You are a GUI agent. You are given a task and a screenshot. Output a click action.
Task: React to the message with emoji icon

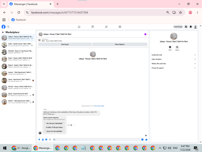68,125
